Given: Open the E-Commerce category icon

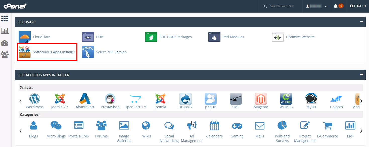Looking at the screenshot, I should [x=328, y=125].
